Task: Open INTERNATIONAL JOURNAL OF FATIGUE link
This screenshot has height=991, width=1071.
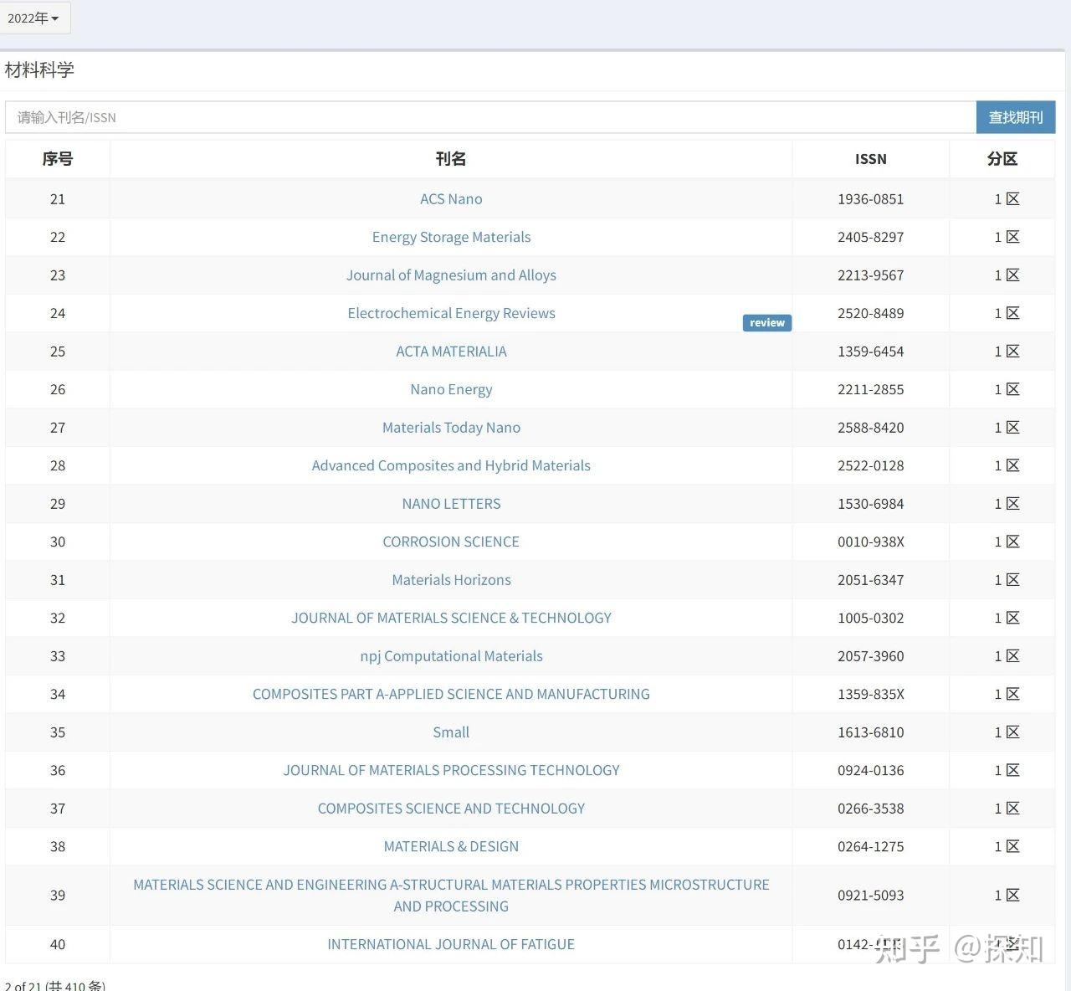Action: (451, 944)
